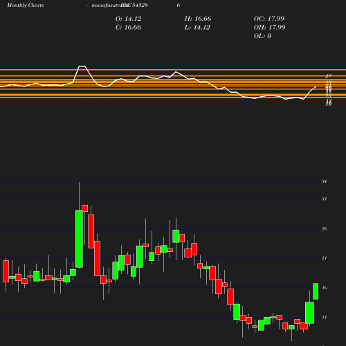Click the price axis label 21
Viewport: 346px width, 346px height.
coord(325,258)
